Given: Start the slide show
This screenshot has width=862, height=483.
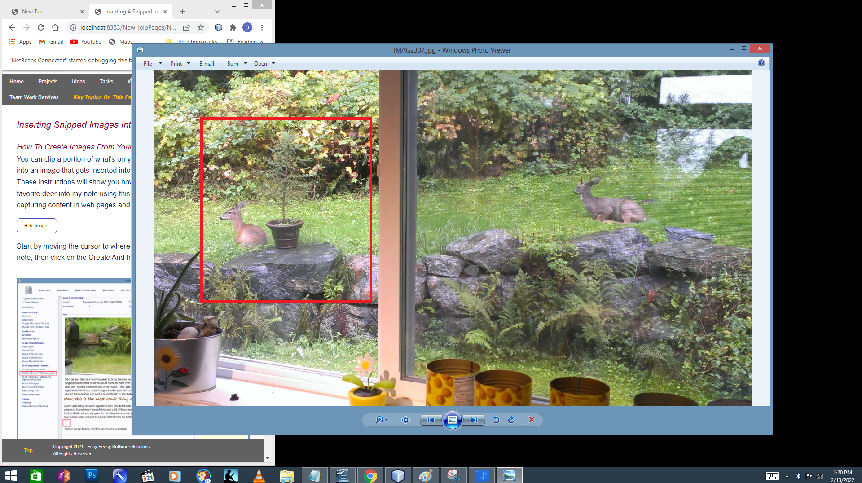Looking at the screenshot, I should [x=452, y=420].
